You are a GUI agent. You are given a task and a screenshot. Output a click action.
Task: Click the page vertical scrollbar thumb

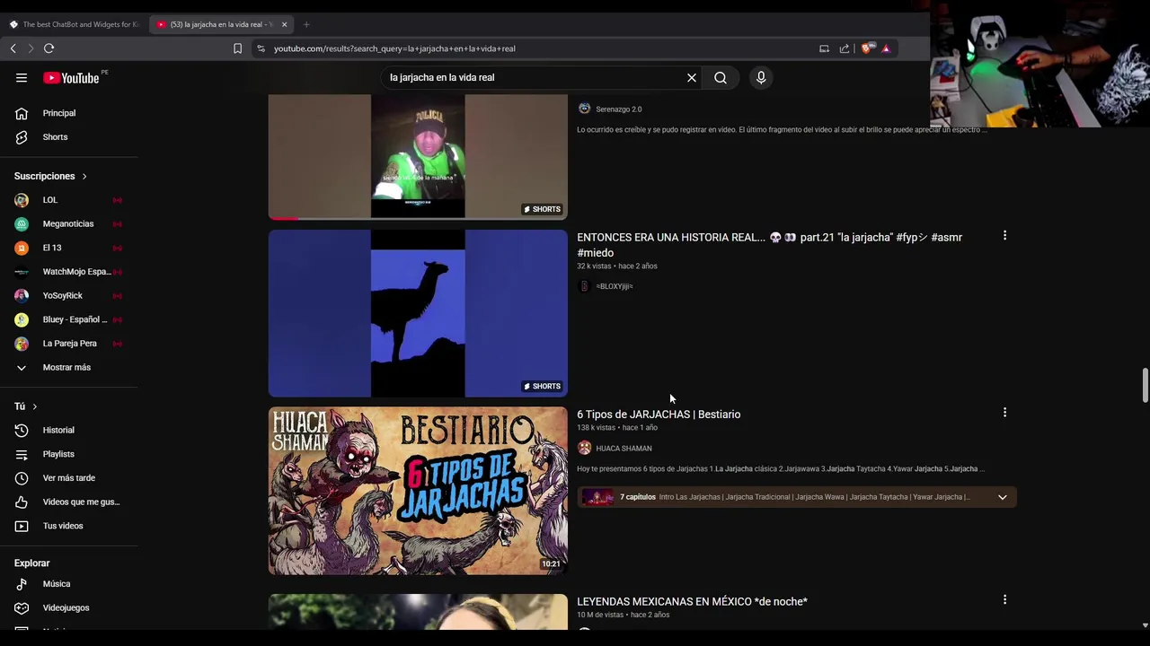coord(1145,385)
